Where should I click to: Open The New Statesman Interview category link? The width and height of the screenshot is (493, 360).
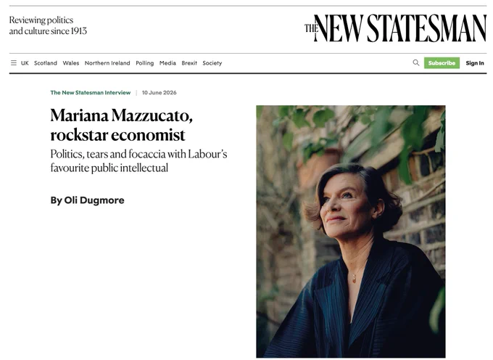click(x=91, y=92)
